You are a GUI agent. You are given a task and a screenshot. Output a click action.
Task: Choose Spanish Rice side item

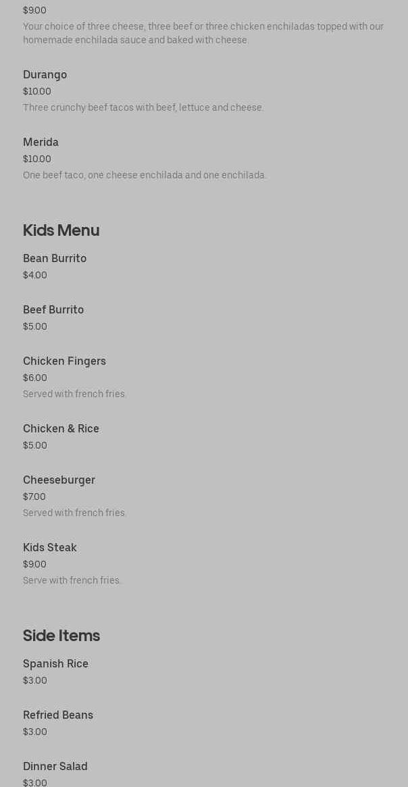pyautogui.click(x=55, y=664)
